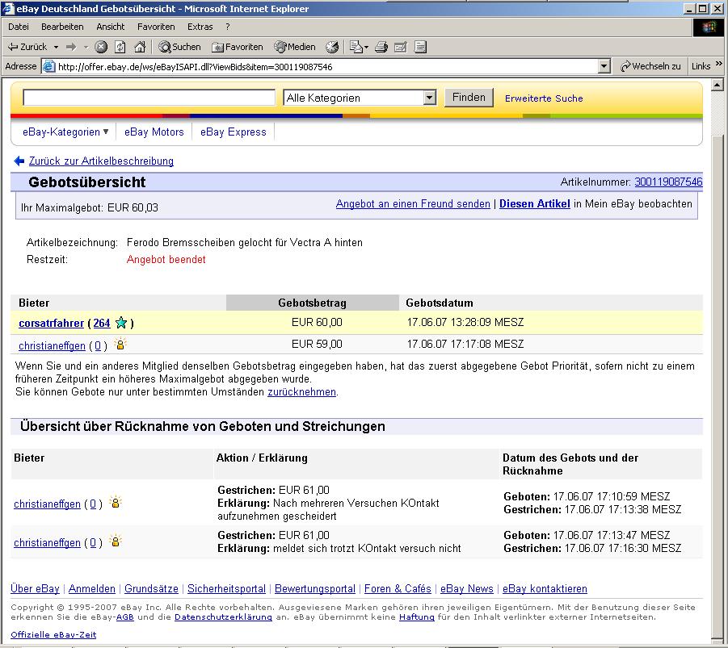
Task: Open the zurücknehmen link
Action: 302,392
